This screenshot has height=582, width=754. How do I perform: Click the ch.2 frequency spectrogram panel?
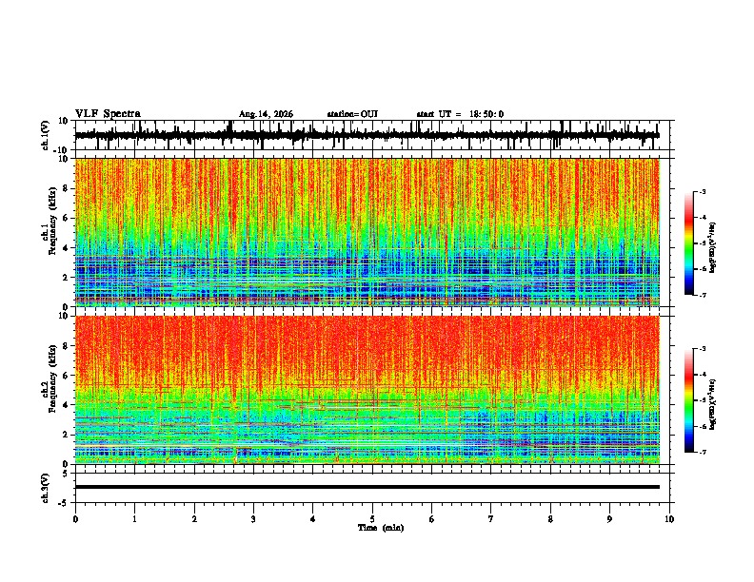point(367,390)
